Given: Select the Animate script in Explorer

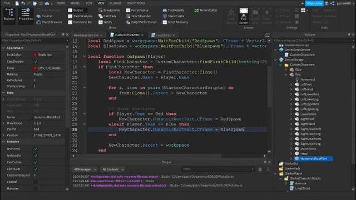Looking at the screenshot, I should click(x=300, y=183).
